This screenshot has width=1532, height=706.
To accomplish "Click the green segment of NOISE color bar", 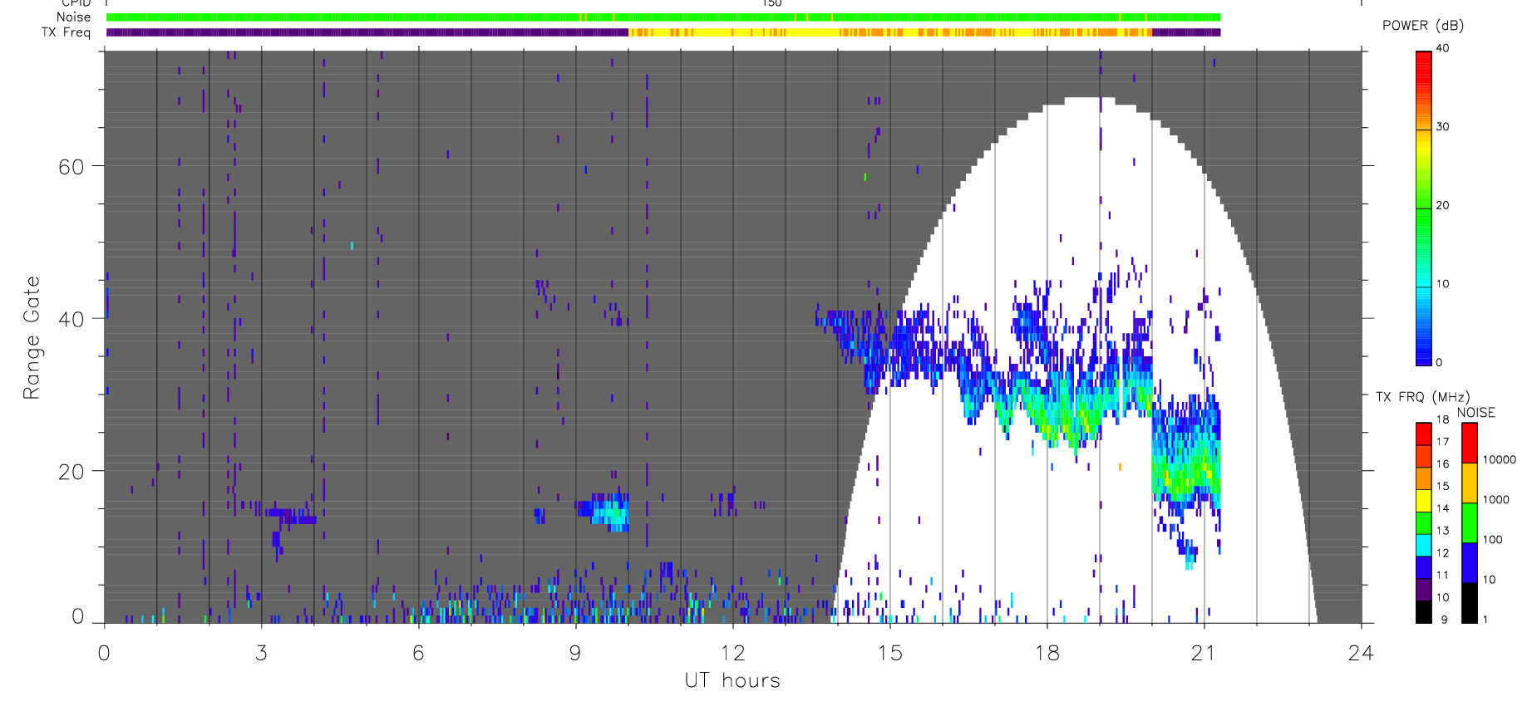I will coord(1470,523).
